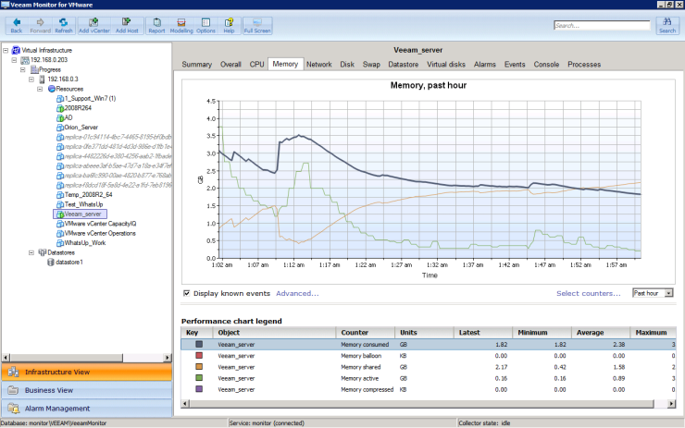
Task: Select the Resources pool icon
Action: pyautogui.click(x=52, y=89)
